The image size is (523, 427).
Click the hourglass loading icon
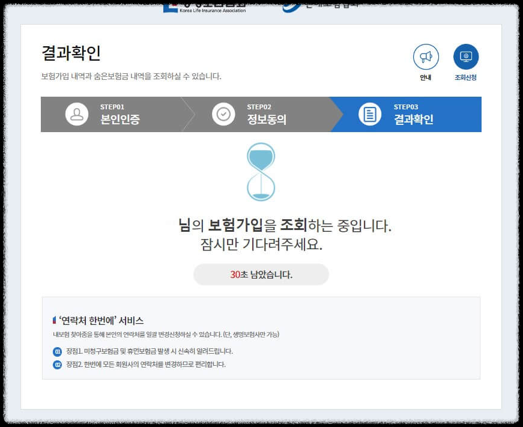click(x=261, y=172)
